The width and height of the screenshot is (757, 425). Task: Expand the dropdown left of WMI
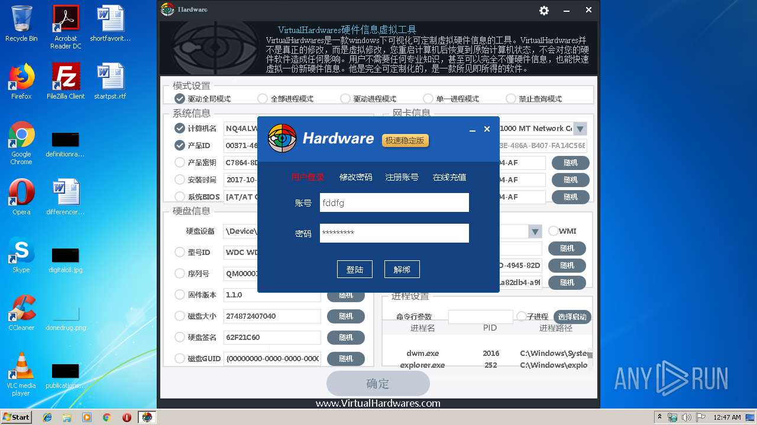[535, 231]
